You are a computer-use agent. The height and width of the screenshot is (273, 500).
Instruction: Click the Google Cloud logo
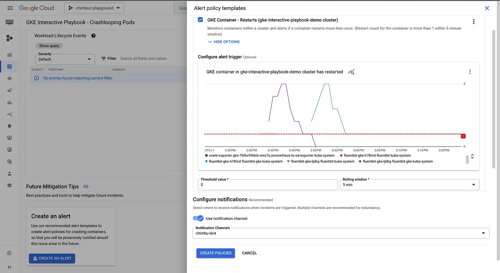(36, 8)
